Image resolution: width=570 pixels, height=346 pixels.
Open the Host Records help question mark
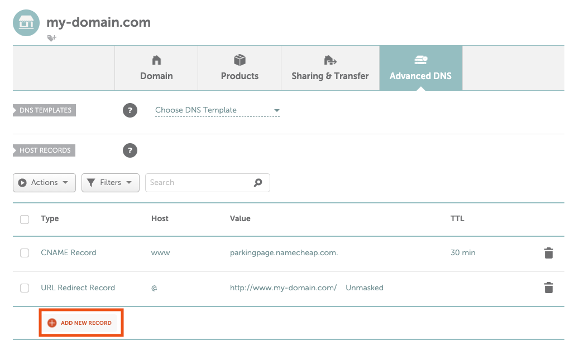coord(130,150)
